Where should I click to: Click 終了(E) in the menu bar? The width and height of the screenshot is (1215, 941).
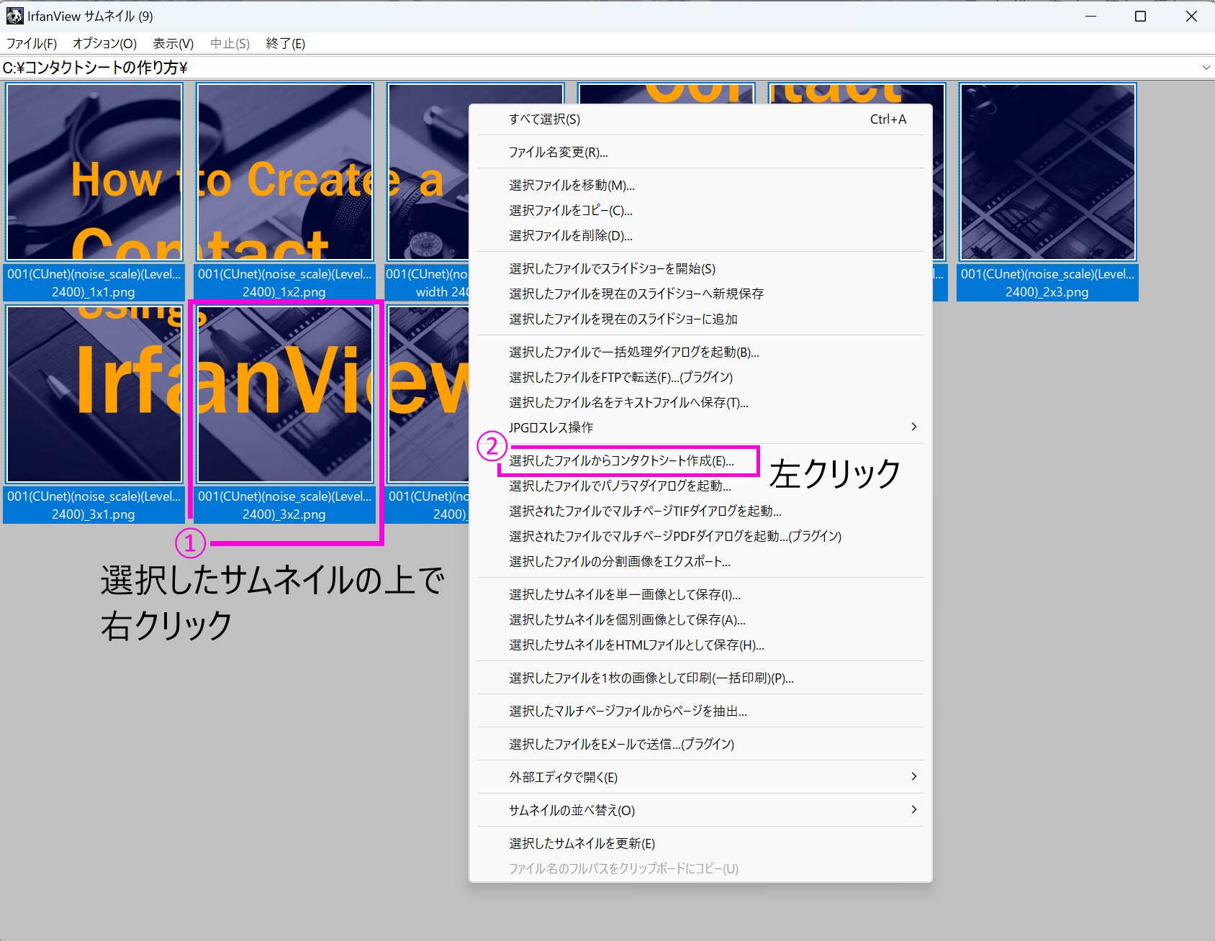click(285, 44)
